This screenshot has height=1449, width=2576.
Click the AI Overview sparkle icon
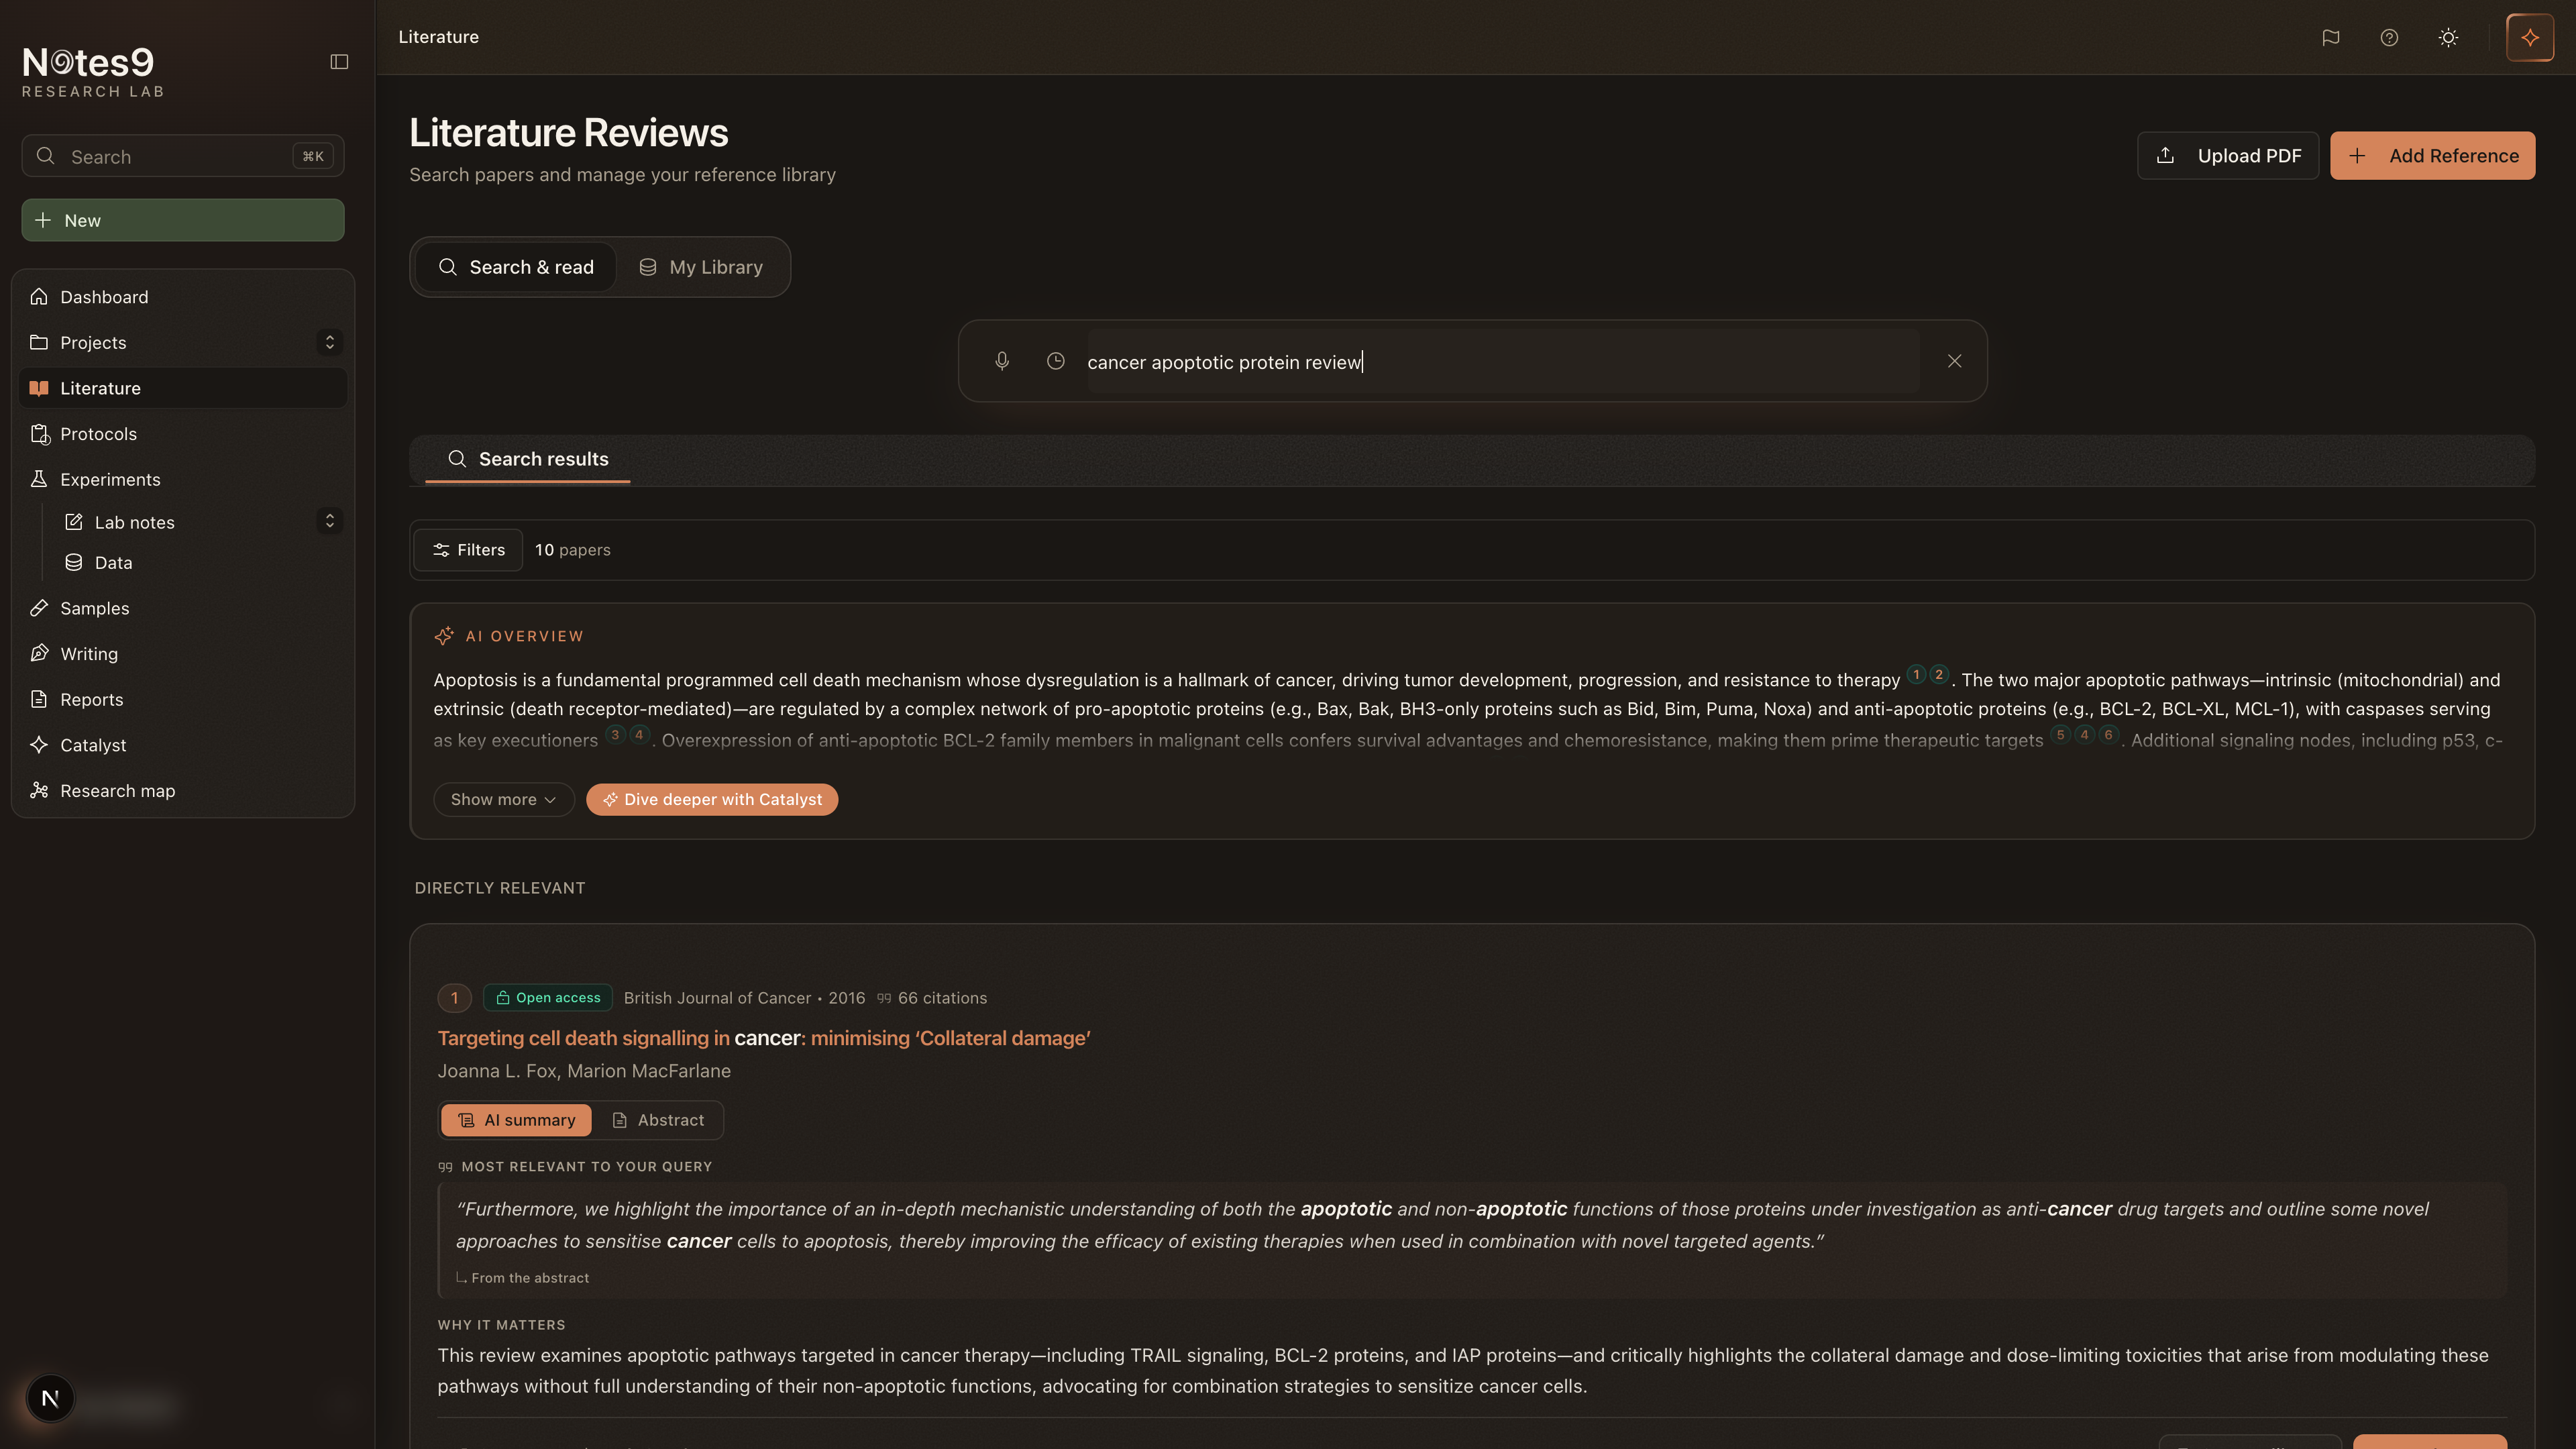click(x=444, y=636)
